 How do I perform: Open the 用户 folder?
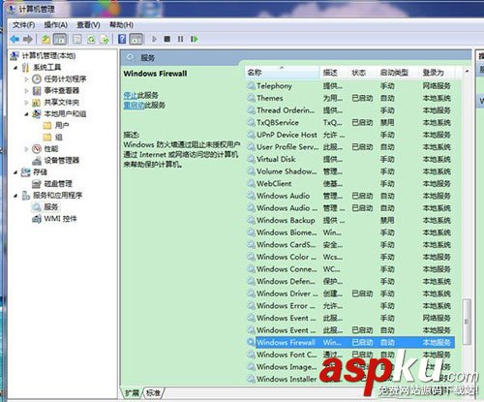(62, 125)
